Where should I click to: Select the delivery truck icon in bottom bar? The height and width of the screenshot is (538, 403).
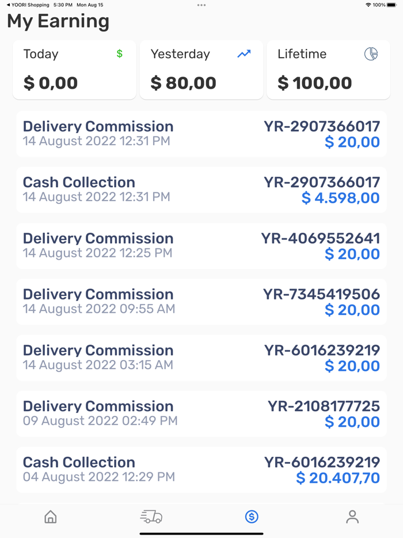[151, 517]
